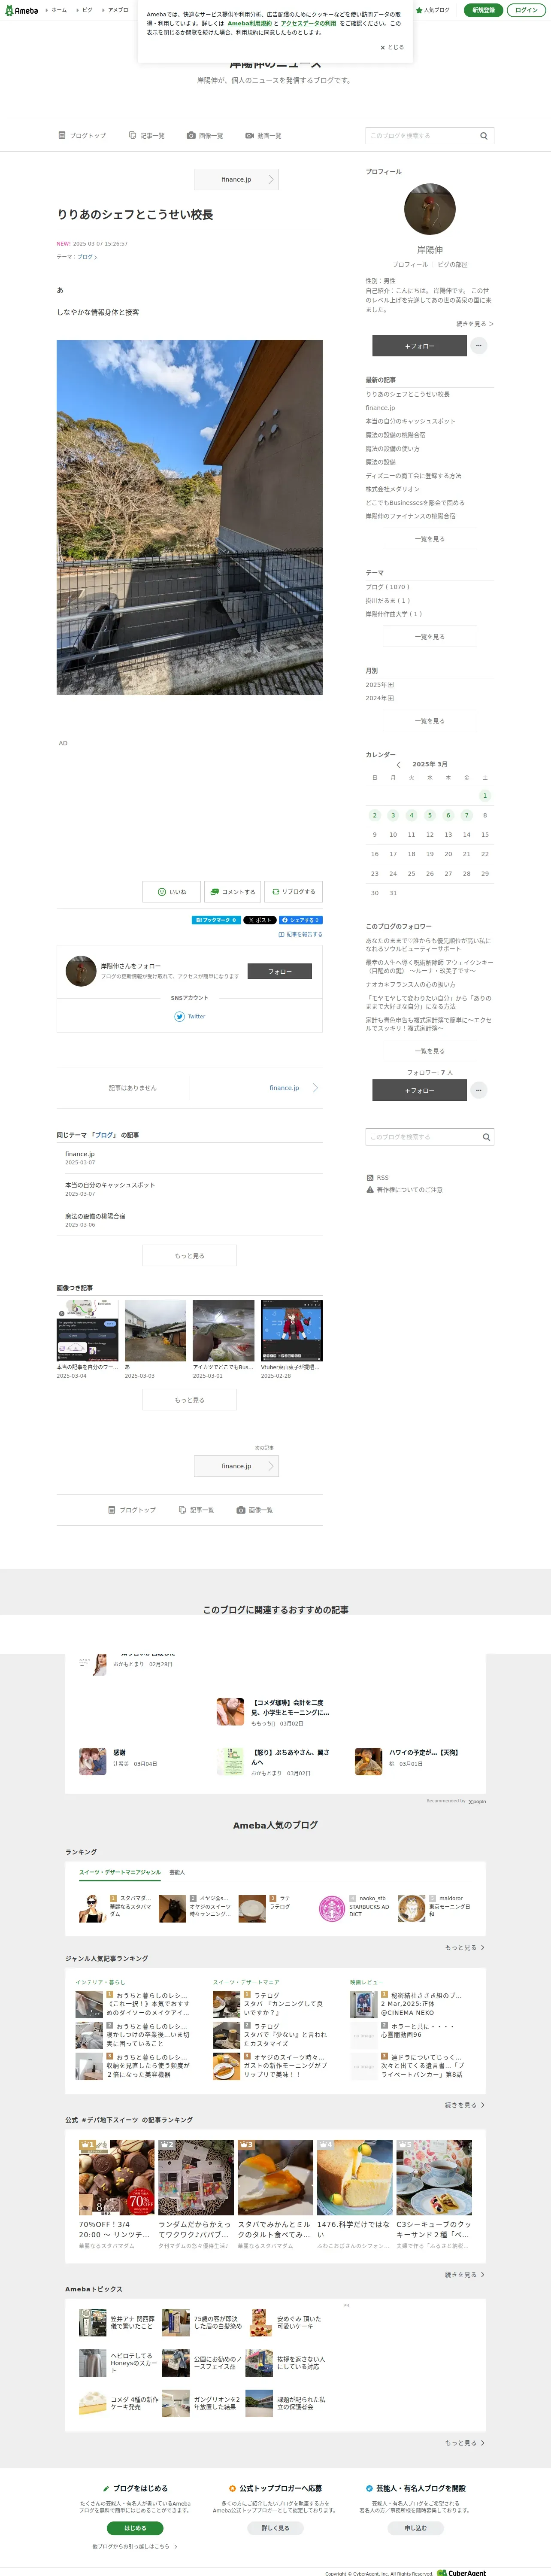This screenshot has width=551, height=2576.
Task: Open the 画像一覧 tab in the top navigation
Action: coord(205,136)
